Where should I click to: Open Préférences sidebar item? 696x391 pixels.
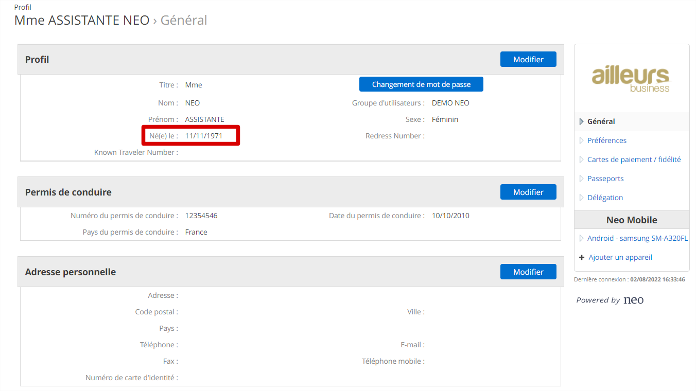(x=607, y=140)
